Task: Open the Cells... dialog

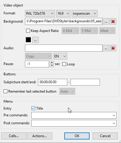Action: point(14,136)
